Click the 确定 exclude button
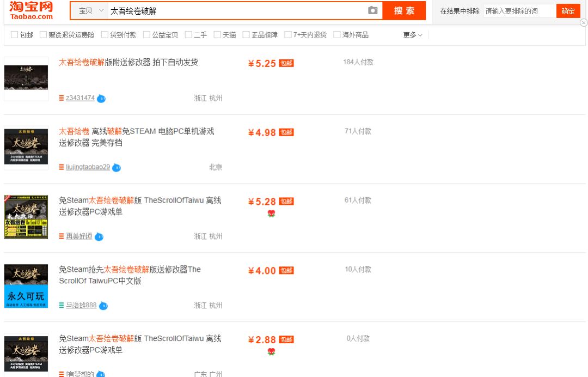The width and height of the screenshot is (588, 377). [x=568, y=11]
